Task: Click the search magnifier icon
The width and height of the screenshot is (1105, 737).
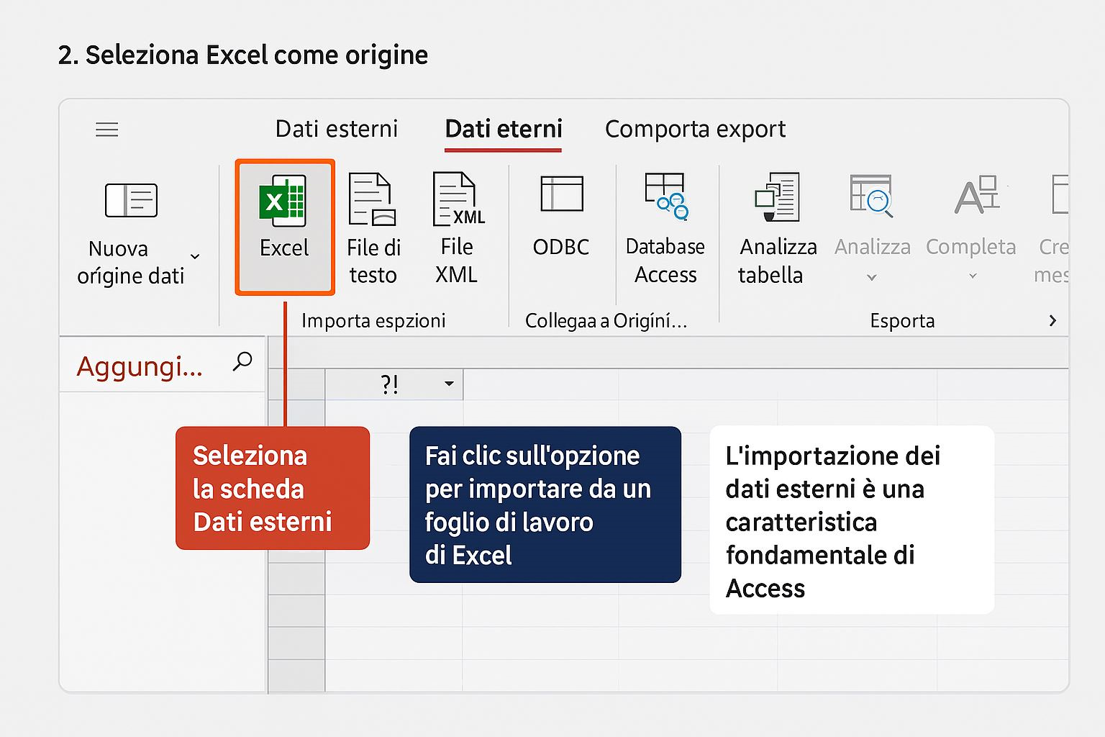Action: pos(242,361)
